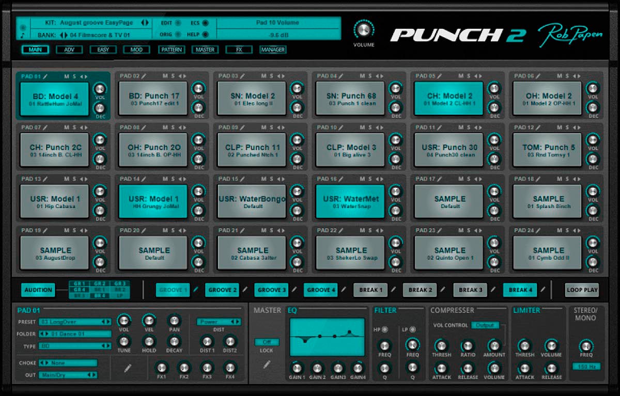The height and width of the screenshot is (396, 620).
Task: Open the pencil editor beside PAD 20
Action: click(144, 231)
